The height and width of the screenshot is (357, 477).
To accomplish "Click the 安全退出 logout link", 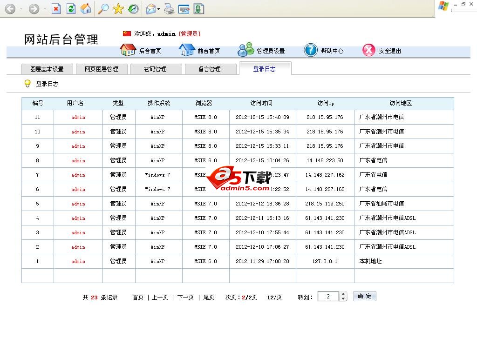I will click(x=390, y=51).
